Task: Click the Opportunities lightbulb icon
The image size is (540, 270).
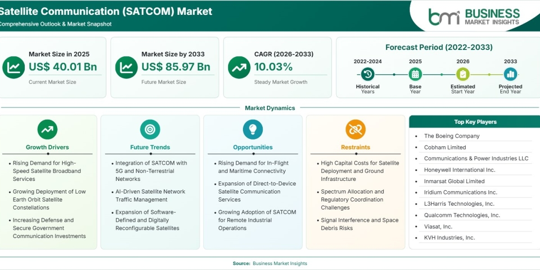Action: pyautogui.click(x=253, y=130)
